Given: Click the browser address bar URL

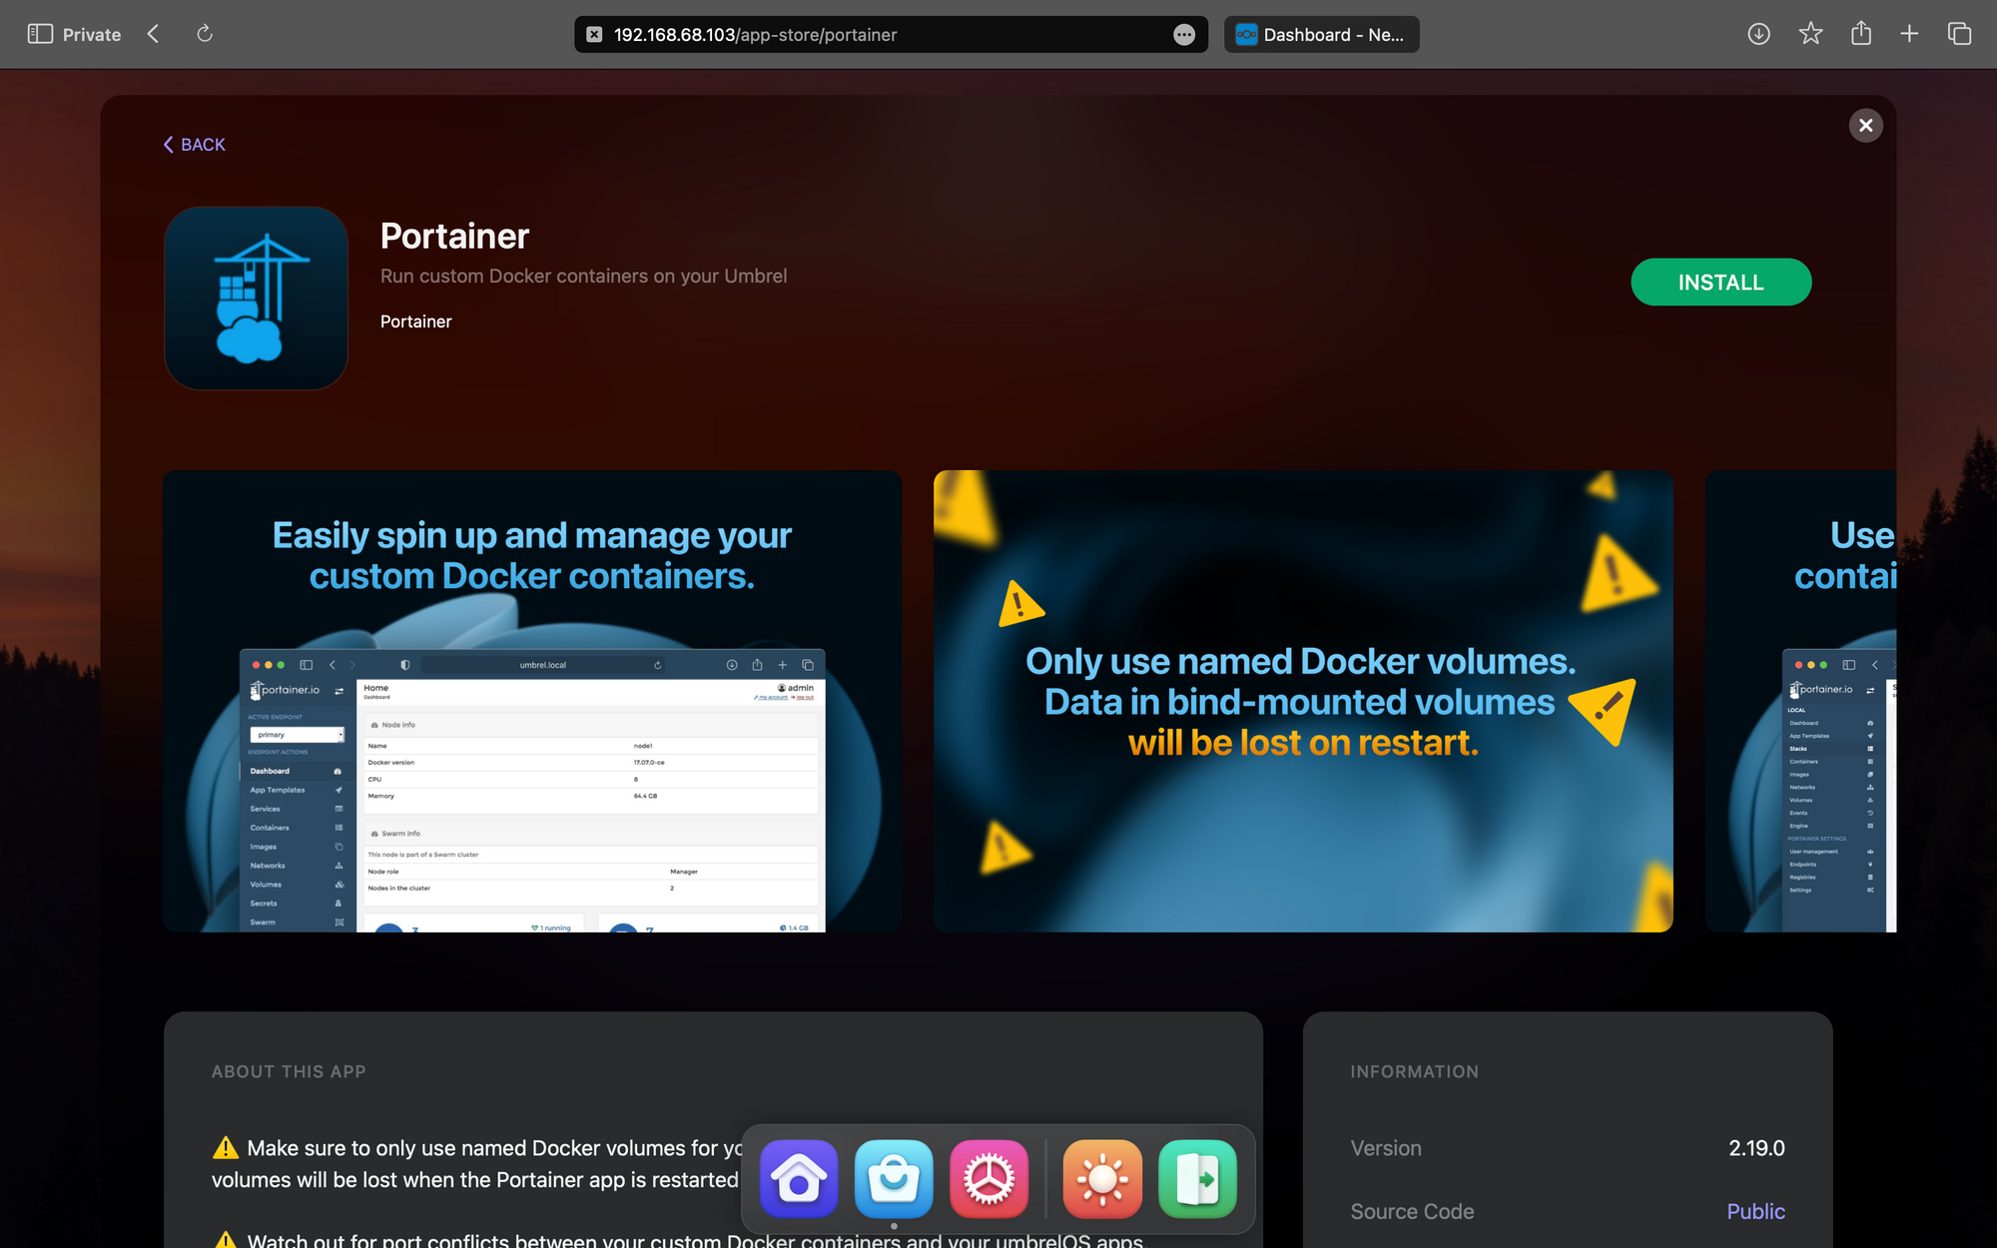Looking at the screenshot, I should (x=755, y=35).
